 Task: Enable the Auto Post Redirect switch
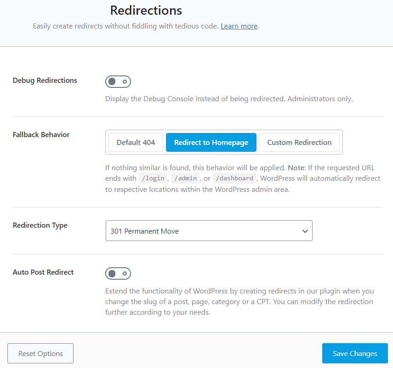[118, 273]
